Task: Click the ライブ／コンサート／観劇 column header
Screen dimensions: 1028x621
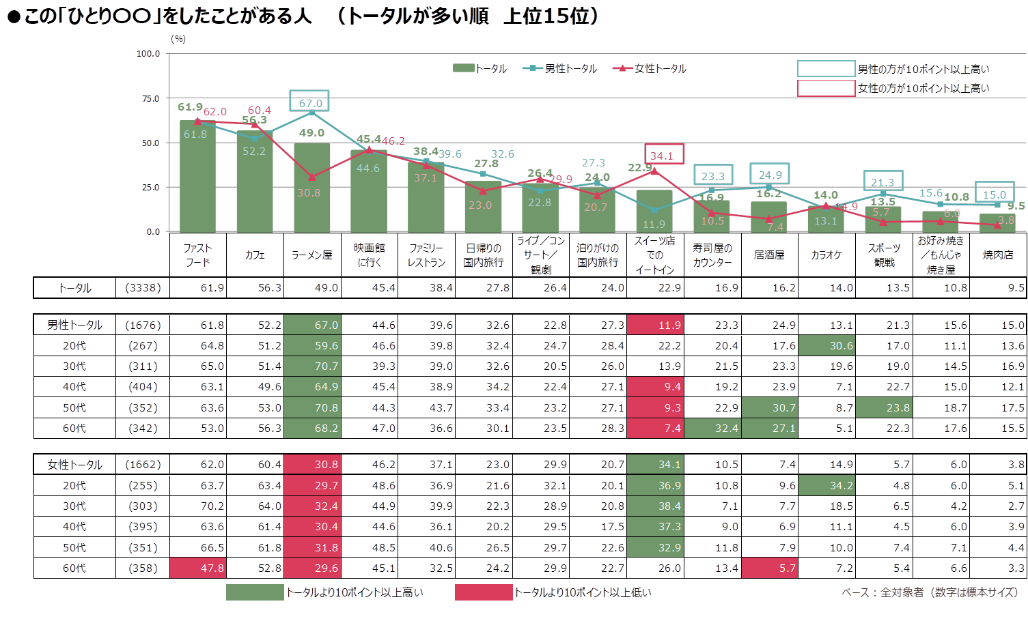Action: pyautogui.click(x=541, y=255)
